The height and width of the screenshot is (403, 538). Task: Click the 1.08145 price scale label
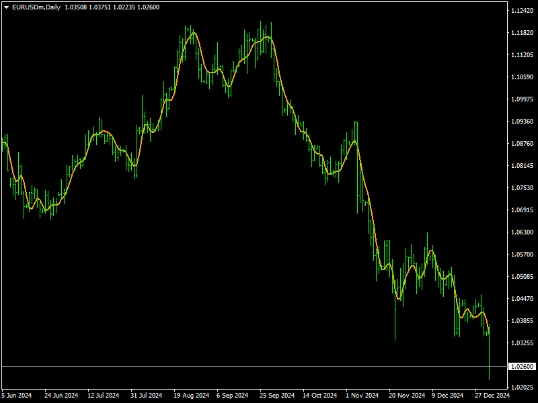click(523, 166)
